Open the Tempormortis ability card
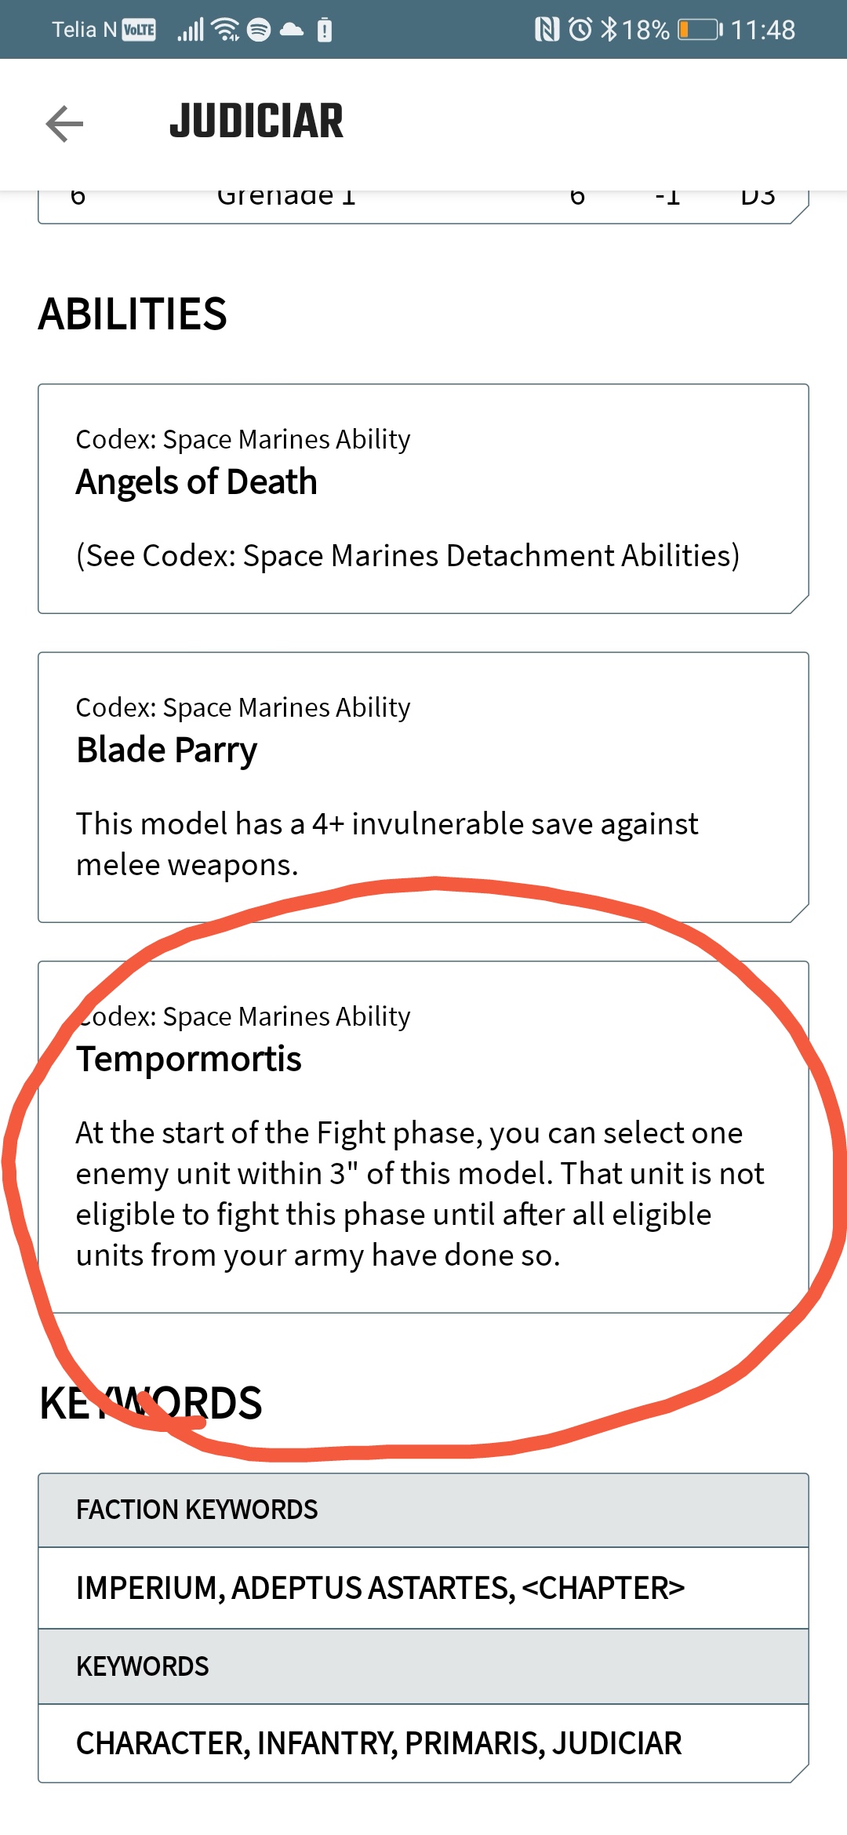 [423, 1137]
